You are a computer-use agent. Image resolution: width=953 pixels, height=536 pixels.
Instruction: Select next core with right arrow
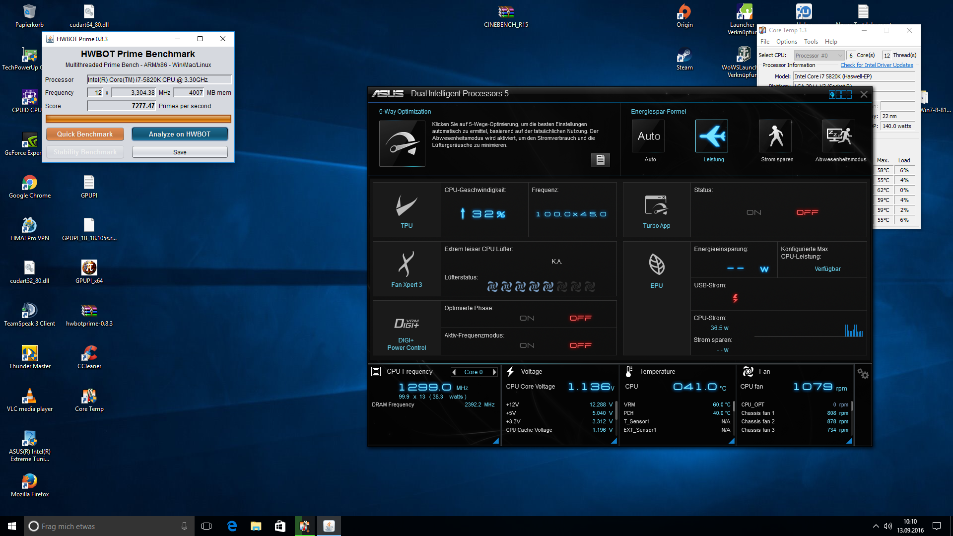coord(494,372)
